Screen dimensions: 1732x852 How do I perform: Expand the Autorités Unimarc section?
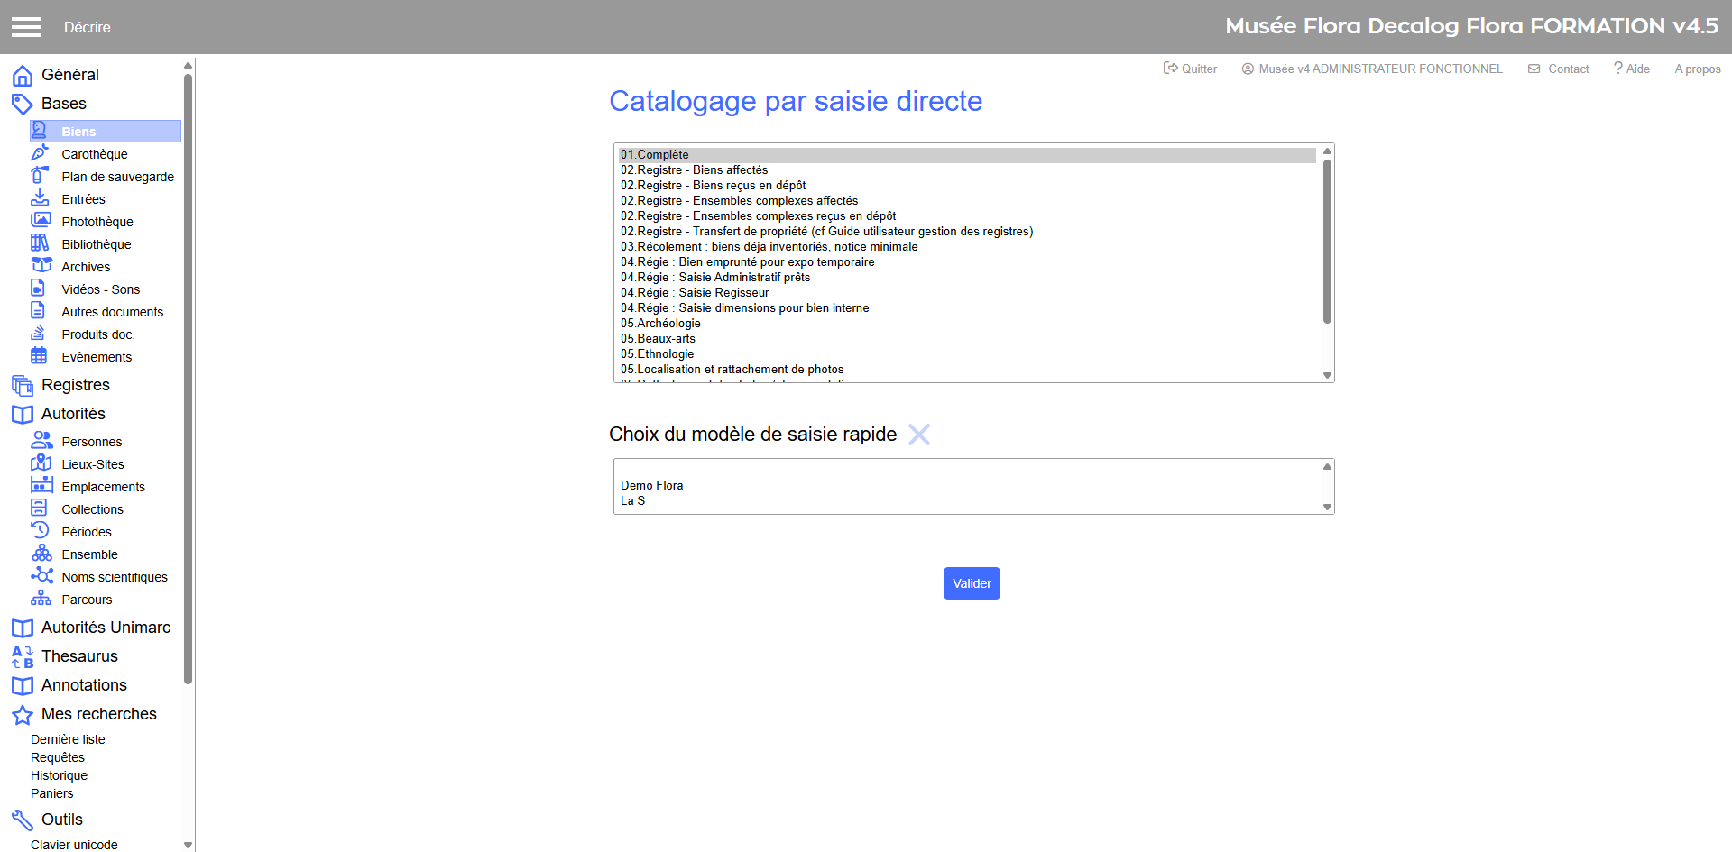(106, 628)
